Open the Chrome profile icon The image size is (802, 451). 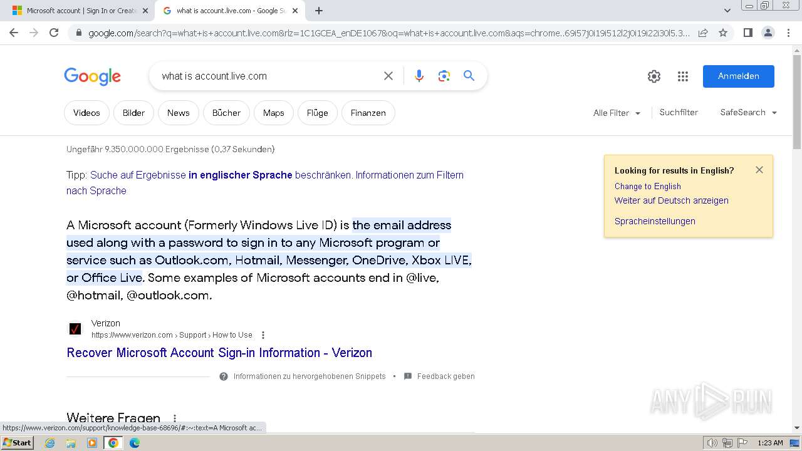[768, 33]
